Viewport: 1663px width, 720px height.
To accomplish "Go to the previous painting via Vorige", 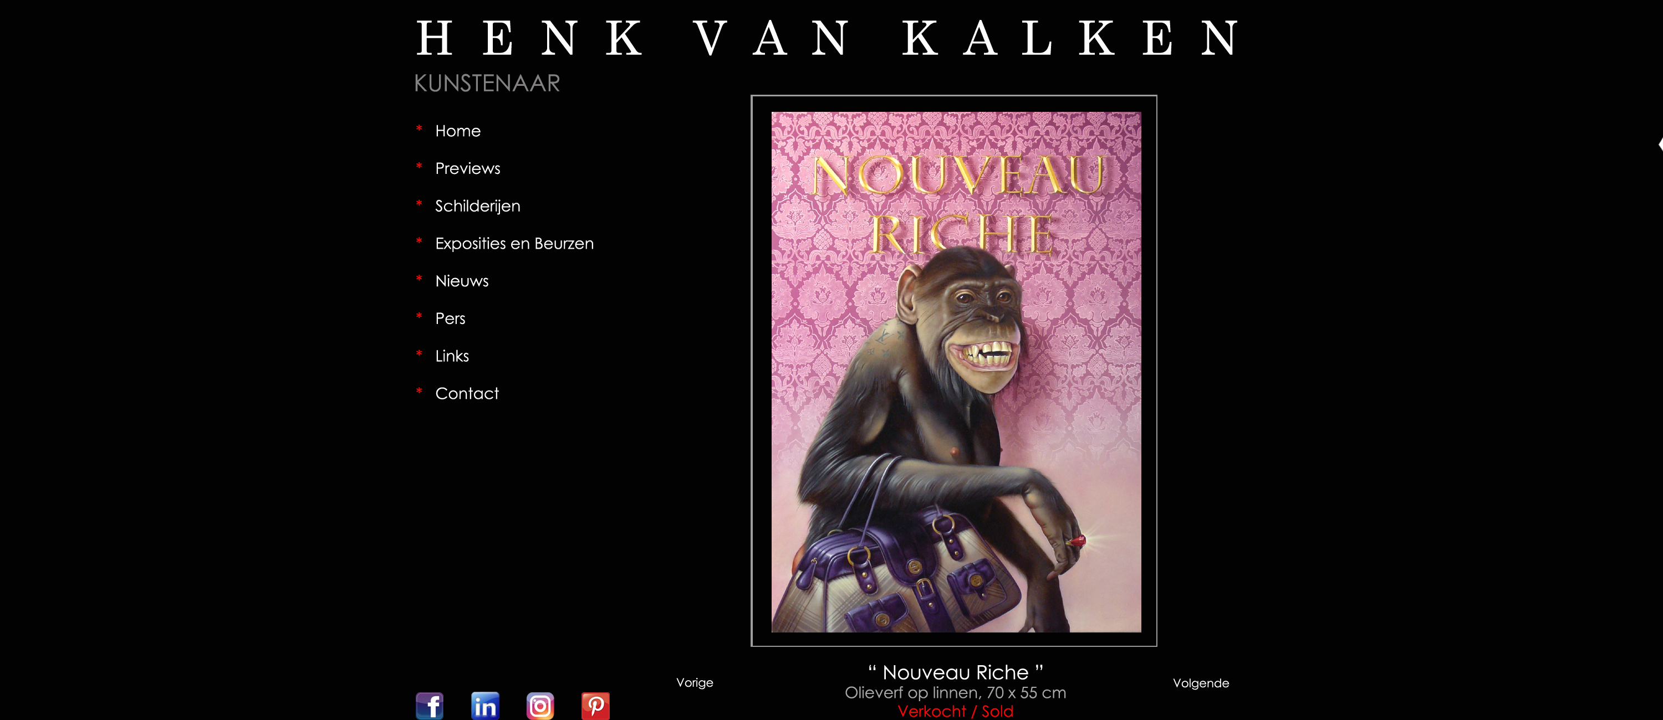I will coord(695,682).
